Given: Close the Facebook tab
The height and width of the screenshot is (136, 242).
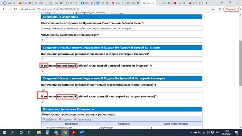Looking at the screenshot, I should click(x=92, y=3).
